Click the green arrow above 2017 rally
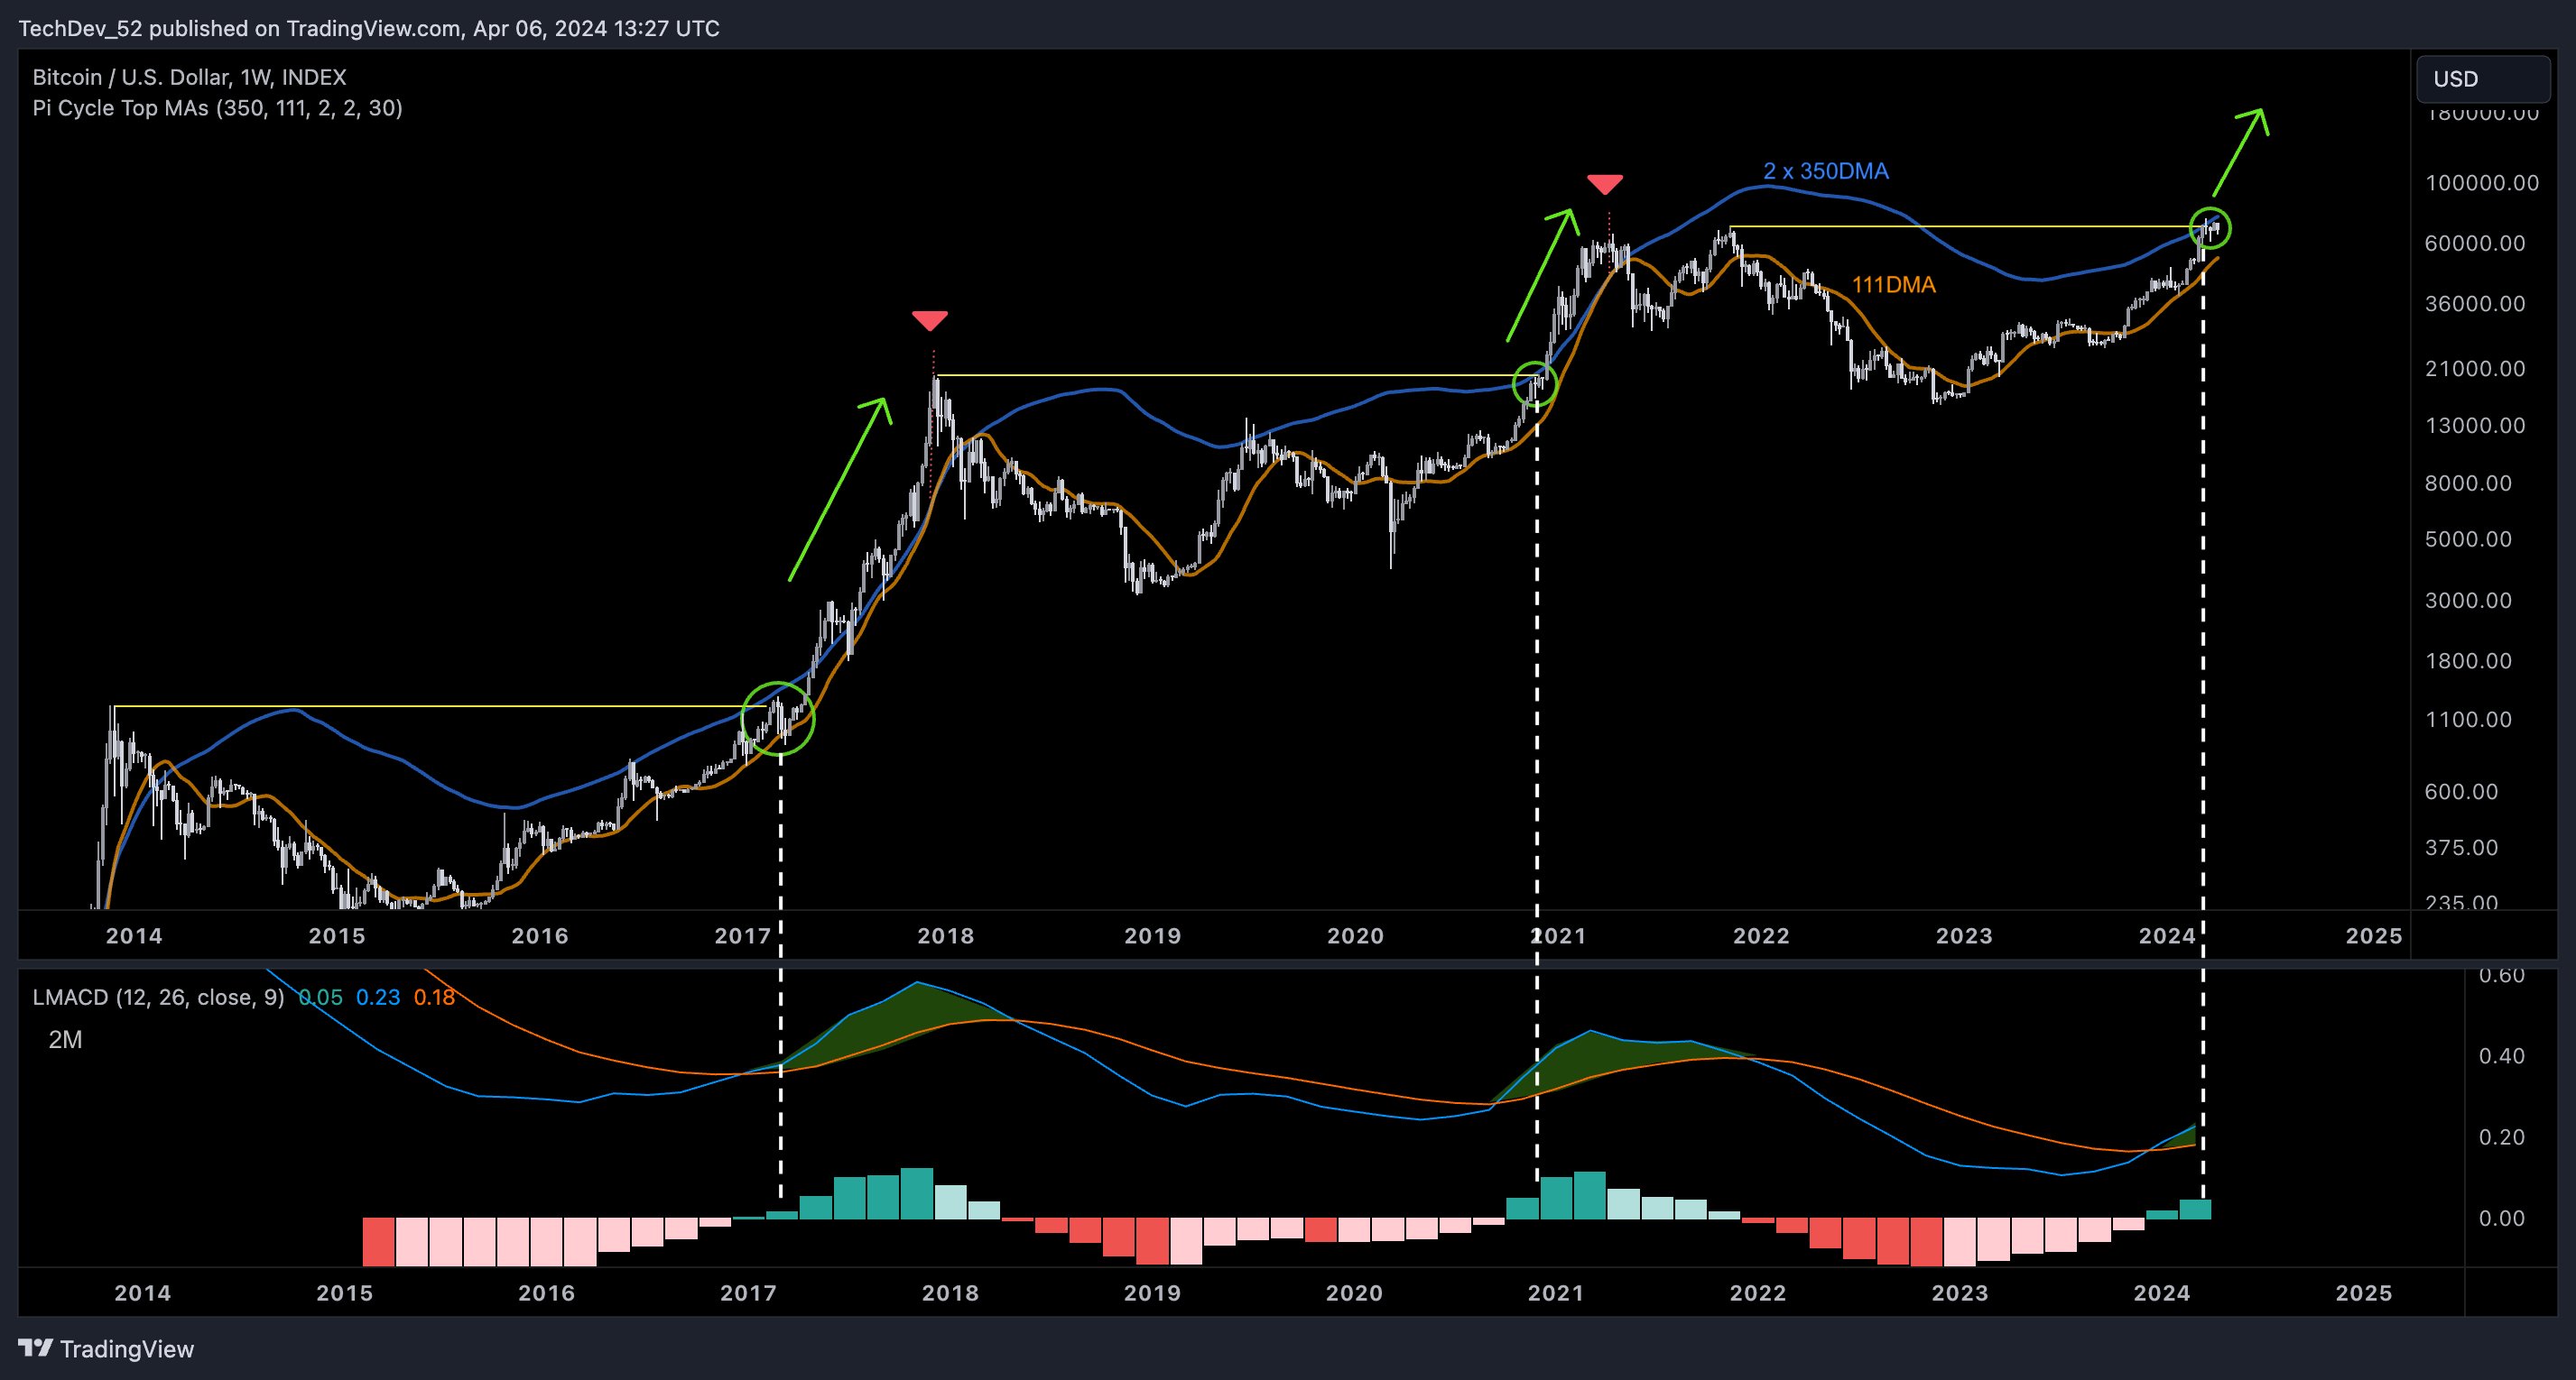The image size is (2576, 1380). (838, 489)
